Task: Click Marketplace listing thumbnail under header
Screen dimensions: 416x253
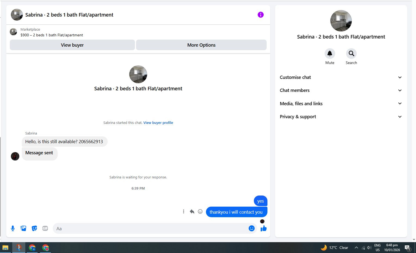Action: tap(13, 32)
